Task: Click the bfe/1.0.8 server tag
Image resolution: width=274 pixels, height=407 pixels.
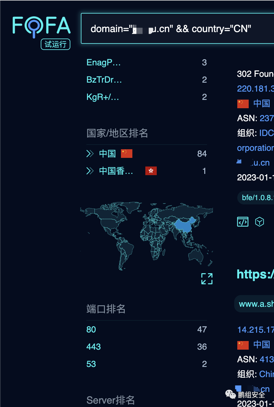Action: (x=255, y=198)
